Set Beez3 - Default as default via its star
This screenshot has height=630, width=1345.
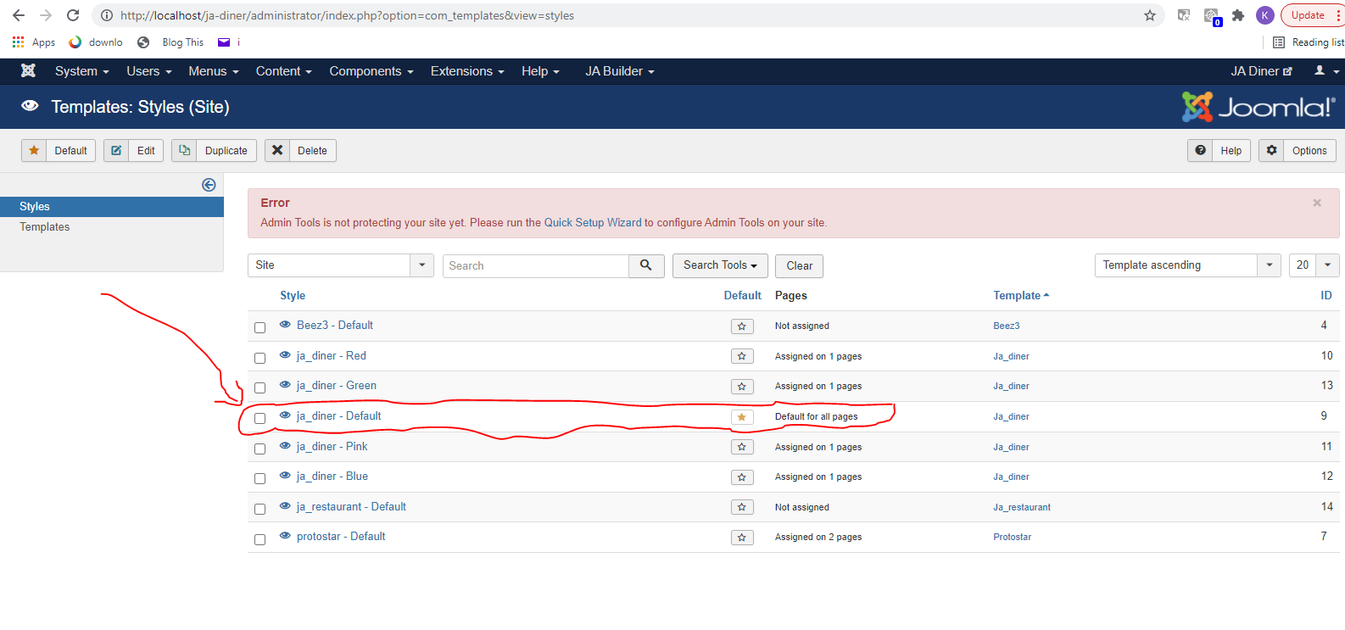click(742, 326)
